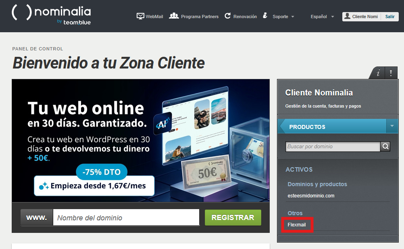Click the Programa Partners people icon
404x249 pixels.
pos(174,16)
